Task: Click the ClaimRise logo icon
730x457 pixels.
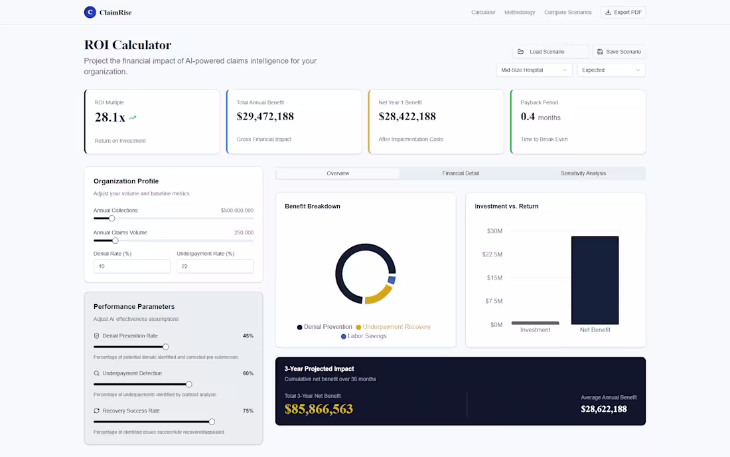Action: [x=90, y=12]
